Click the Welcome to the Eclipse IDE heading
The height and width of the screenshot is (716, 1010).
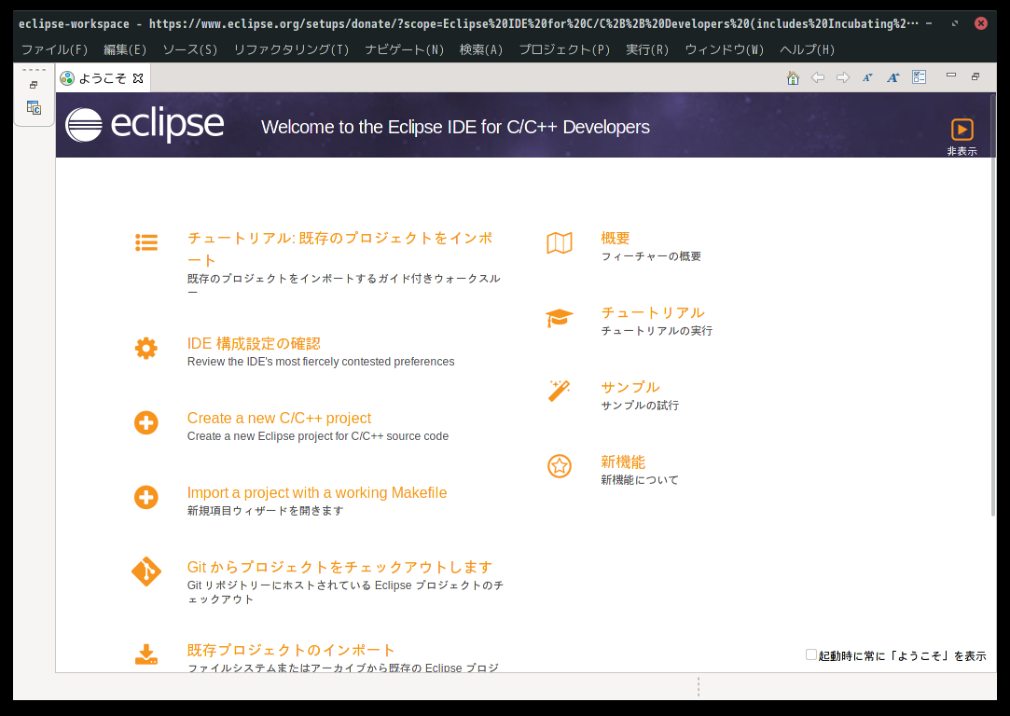tap(455, 127)
